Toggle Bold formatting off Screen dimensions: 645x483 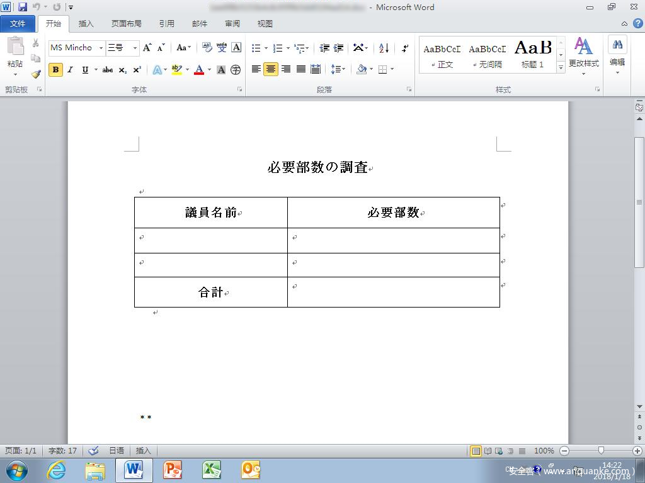[x=56, y=70]
